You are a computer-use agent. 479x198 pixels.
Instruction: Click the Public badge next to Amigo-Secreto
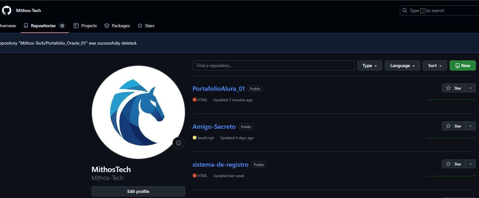(x=246, y=127)
